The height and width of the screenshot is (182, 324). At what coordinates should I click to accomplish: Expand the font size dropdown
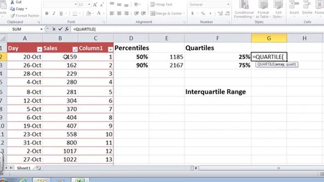pyautogui.click(x=89, y=5)
